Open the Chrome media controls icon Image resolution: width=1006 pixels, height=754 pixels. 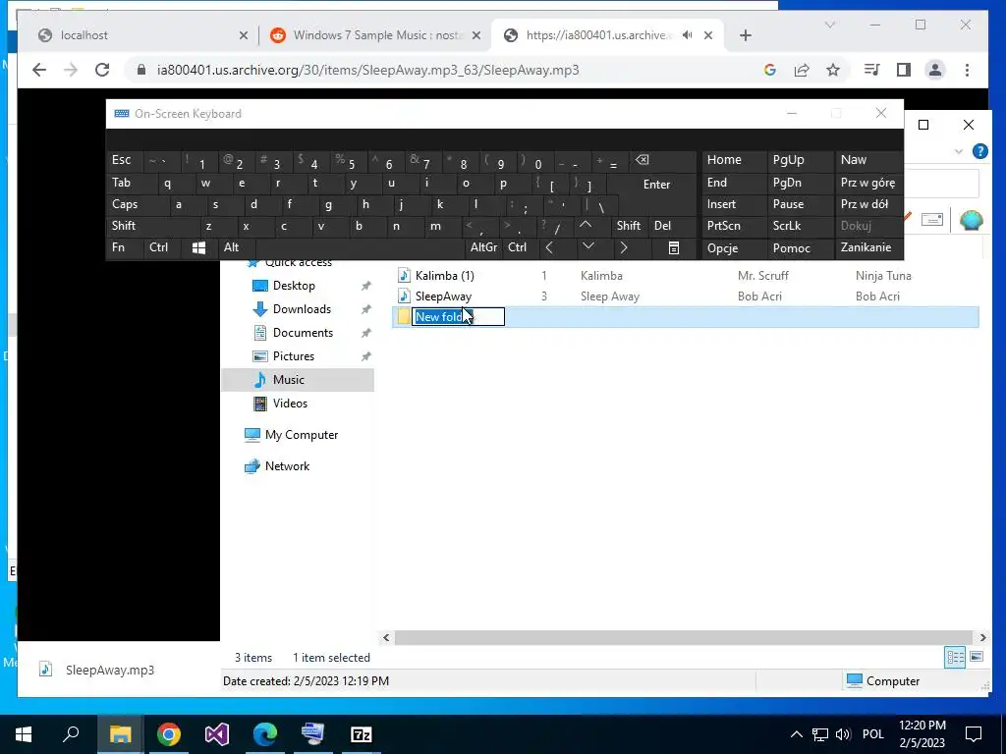[872, 70]
